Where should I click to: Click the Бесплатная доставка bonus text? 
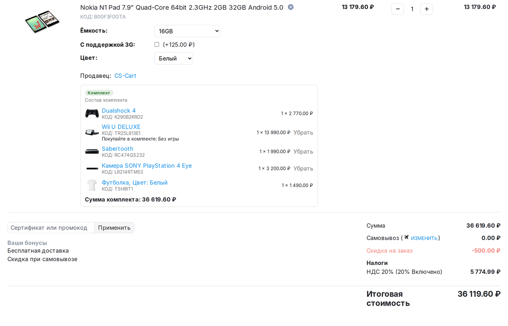(38, 251)
